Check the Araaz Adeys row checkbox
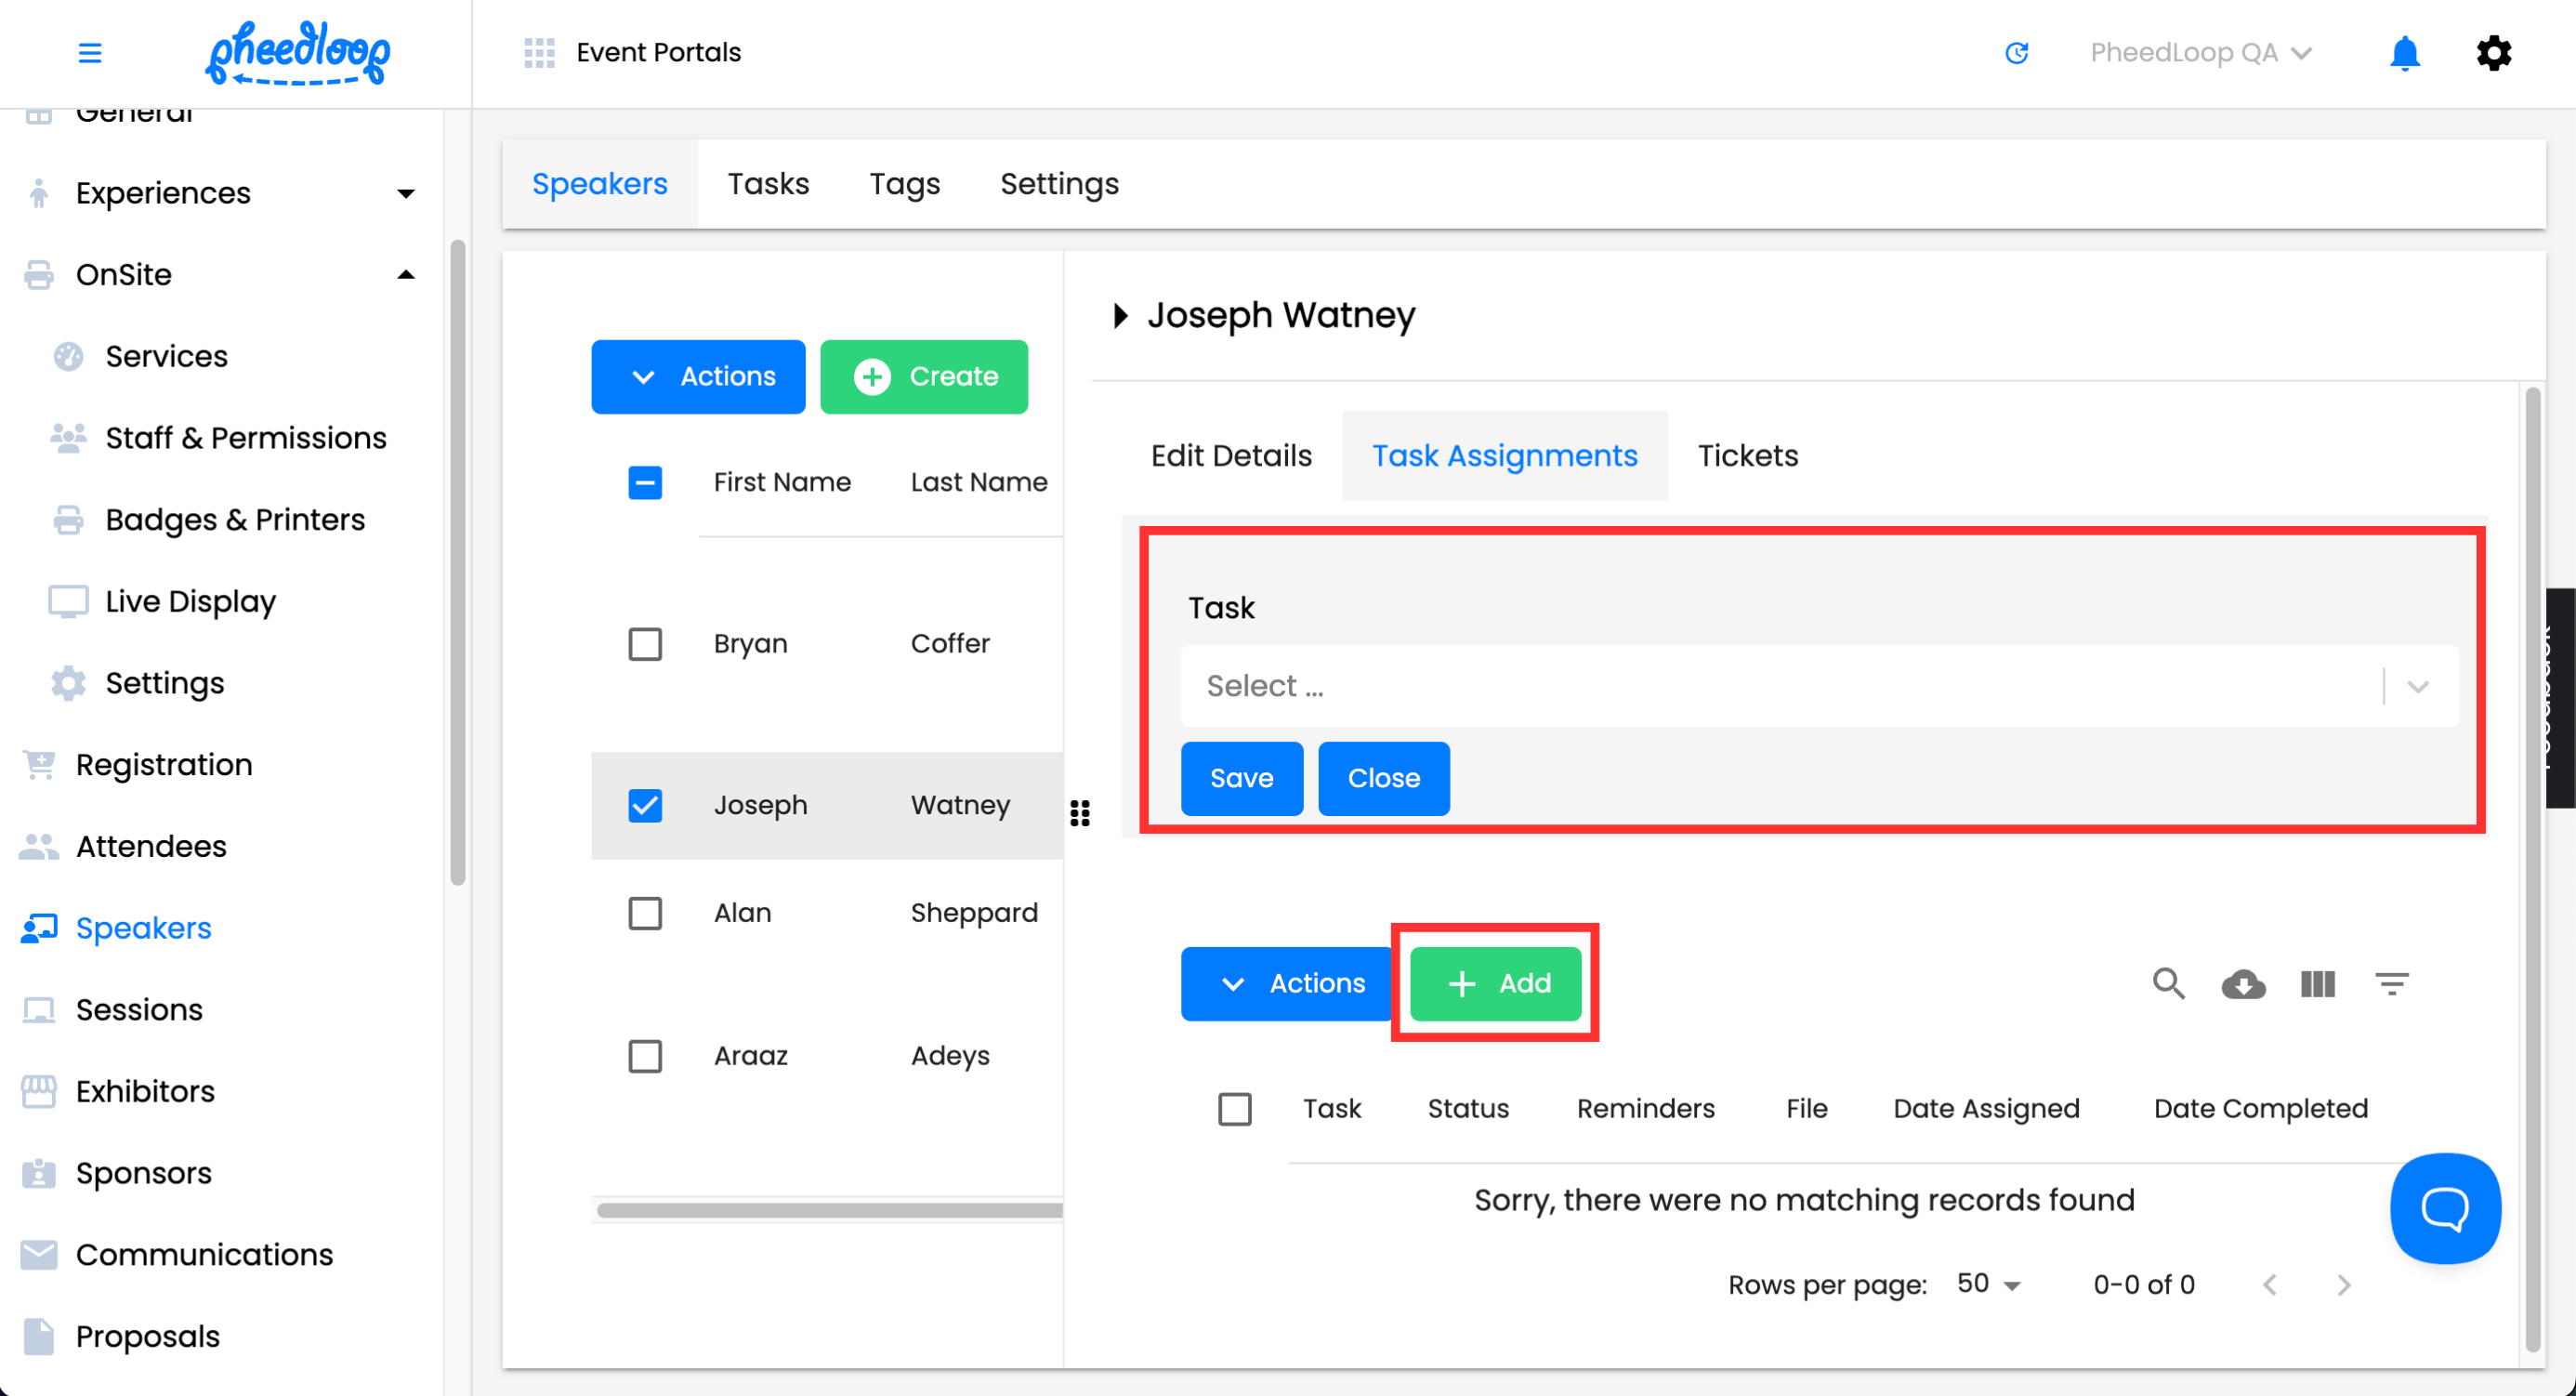 (x=645, y=1056)
